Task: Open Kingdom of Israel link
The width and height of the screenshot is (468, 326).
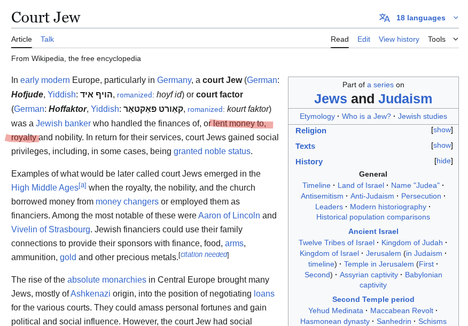Action: [329, 254]
